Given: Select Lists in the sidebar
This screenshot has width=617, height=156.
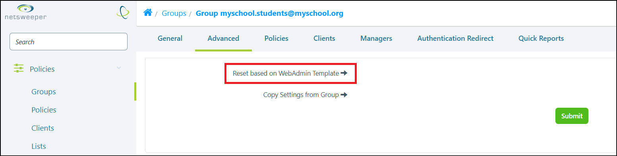Looking at the screenshot, I should (39, 146).
